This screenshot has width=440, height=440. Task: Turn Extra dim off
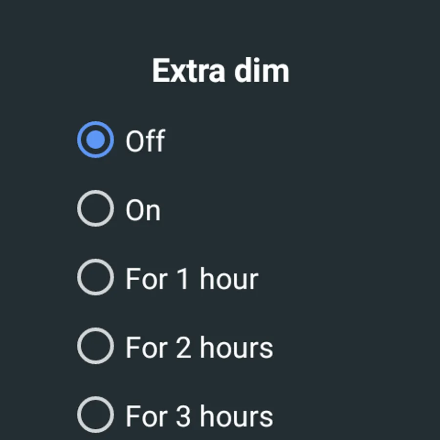pos(95,140)
